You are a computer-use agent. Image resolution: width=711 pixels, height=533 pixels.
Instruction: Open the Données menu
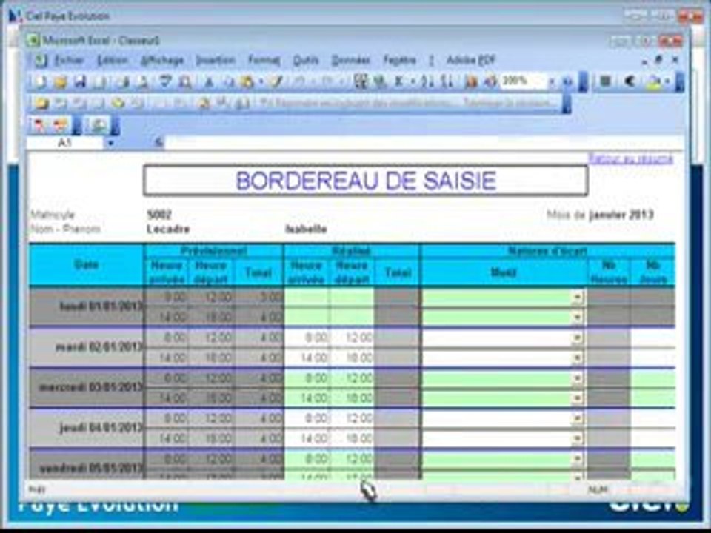(x=351, y=60)
